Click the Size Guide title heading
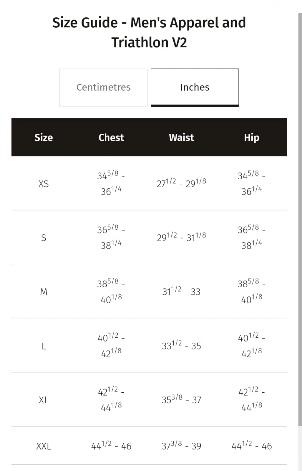The image size is (302, 471). [149, 32]
